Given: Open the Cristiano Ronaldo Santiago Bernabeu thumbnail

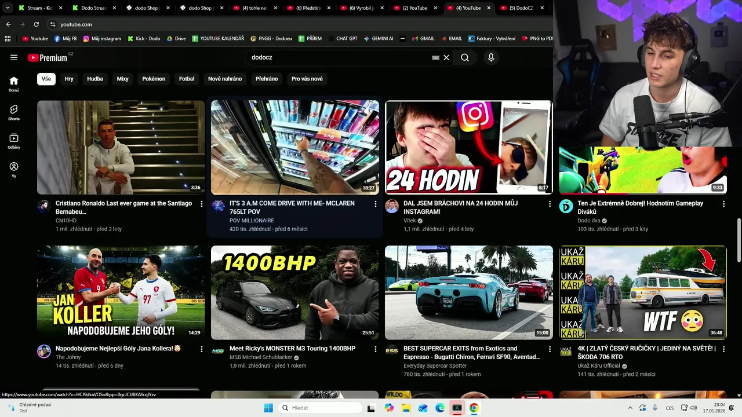Looking at the screenshot, I should (x=121, y=147).
